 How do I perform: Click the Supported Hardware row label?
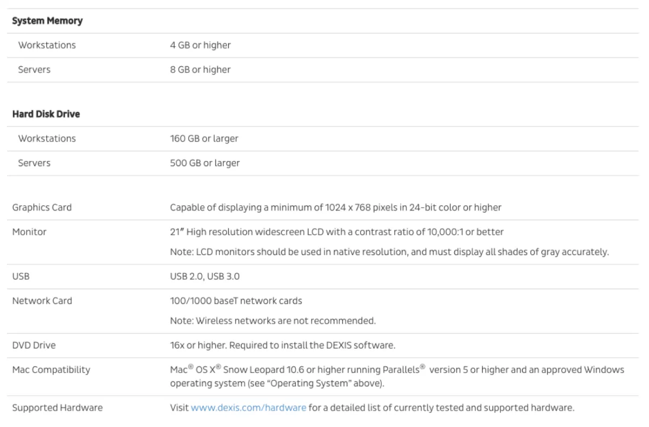click(57, 408)
